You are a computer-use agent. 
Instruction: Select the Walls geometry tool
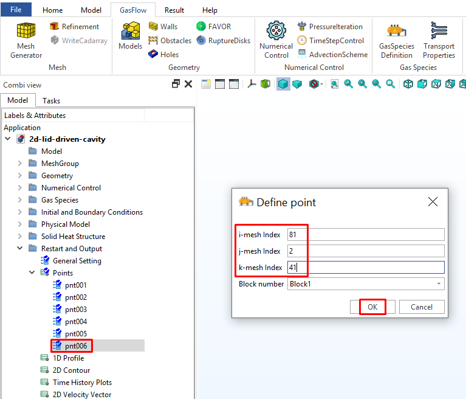coord(153,26)
